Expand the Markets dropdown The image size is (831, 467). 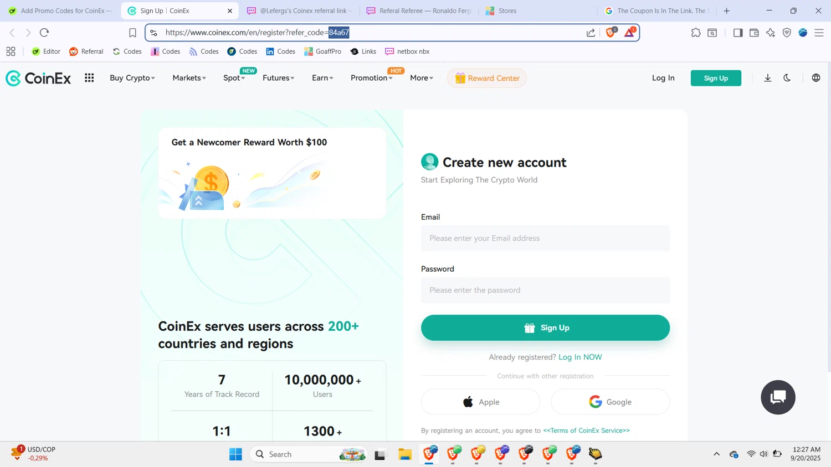pyautogui.click(x=189, y=78)
